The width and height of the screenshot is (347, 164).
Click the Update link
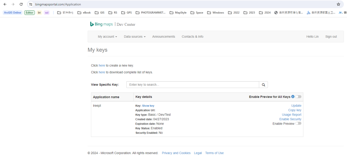point(296,106)
